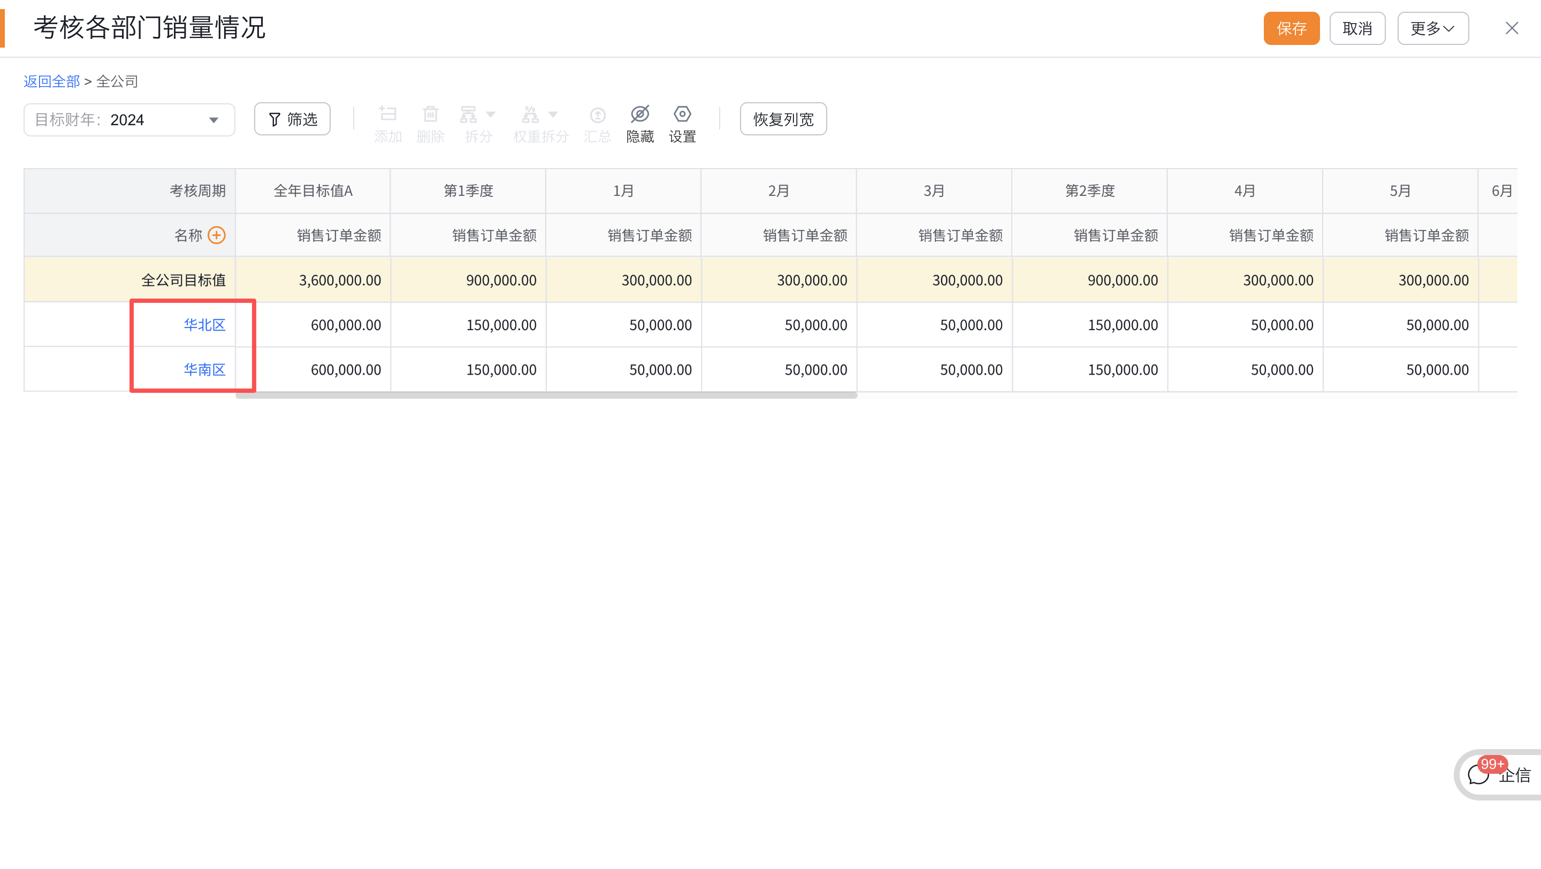Open the 华北区 link
Image resolution: width=1541 pixels, height=869 pixels.
204,325
